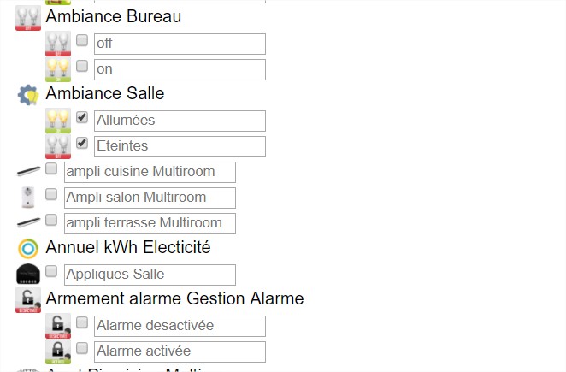566x372 pixels.
Task: Click the ampli cuisine Multiroom bar icon
Action: pos(28,172)
